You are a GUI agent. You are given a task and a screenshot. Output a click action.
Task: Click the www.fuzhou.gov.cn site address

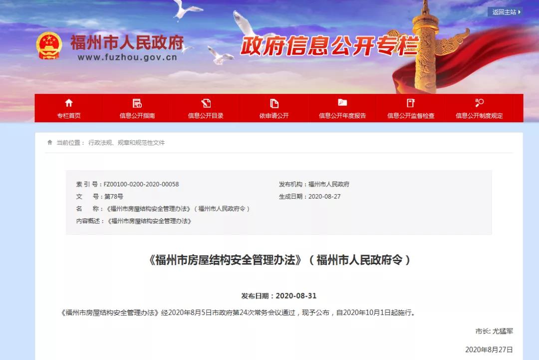pyautogui.click(x=127, y=57)
